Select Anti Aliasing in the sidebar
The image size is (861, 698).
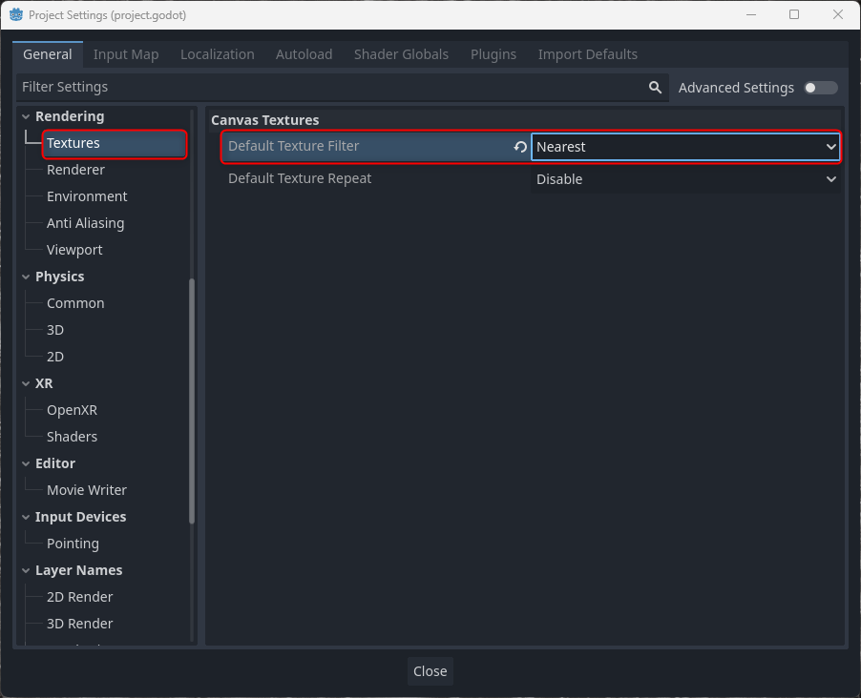click(85, 223)
